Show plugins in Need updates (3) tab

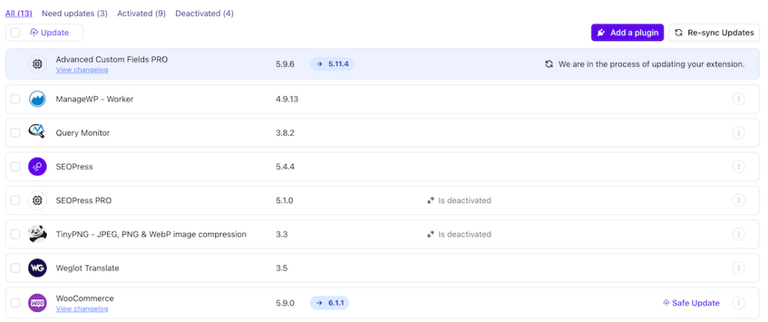point(74,13)
